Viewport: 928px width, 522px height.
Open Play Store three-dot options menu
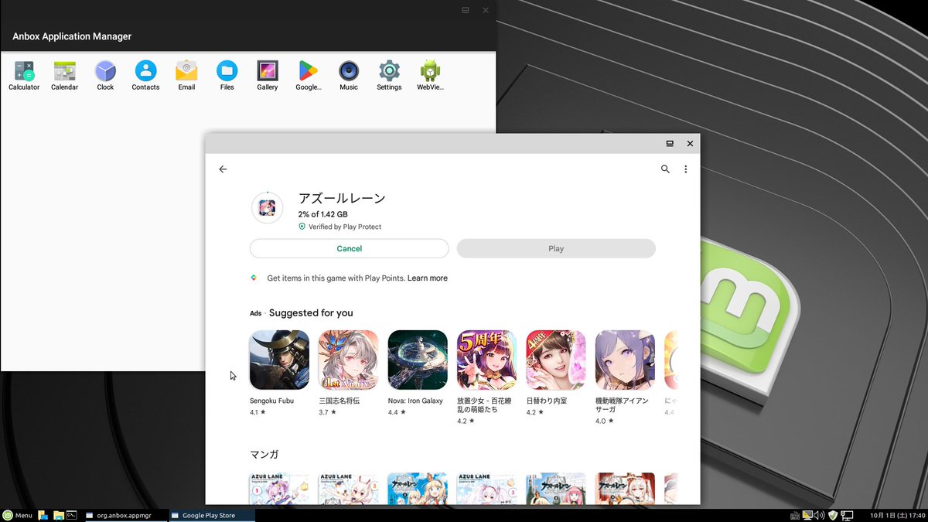pyautogui.click(x=685, y=169)
